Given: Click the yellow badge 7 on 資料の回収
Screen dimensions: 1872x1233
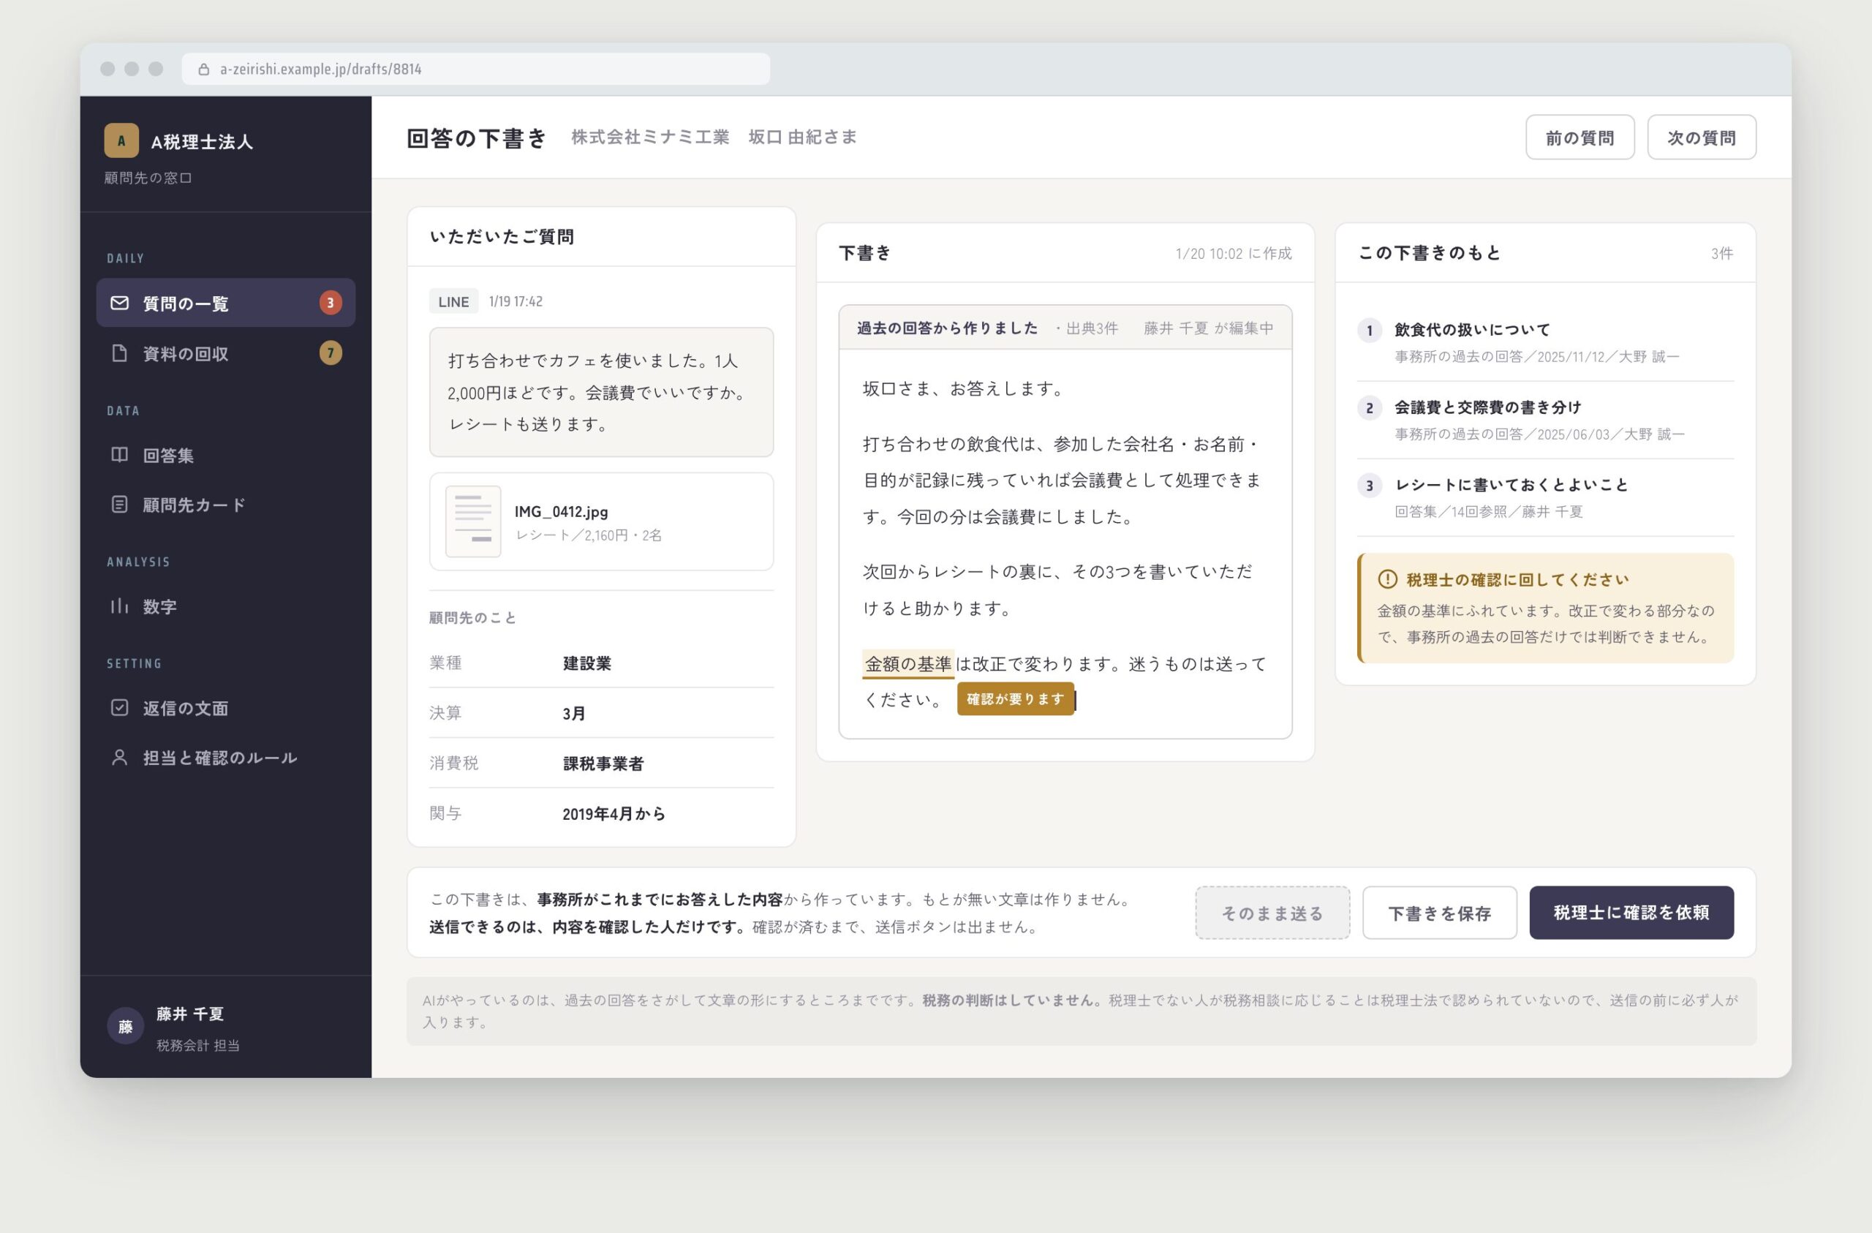Looking at the screenshot, I should point(331,353).
